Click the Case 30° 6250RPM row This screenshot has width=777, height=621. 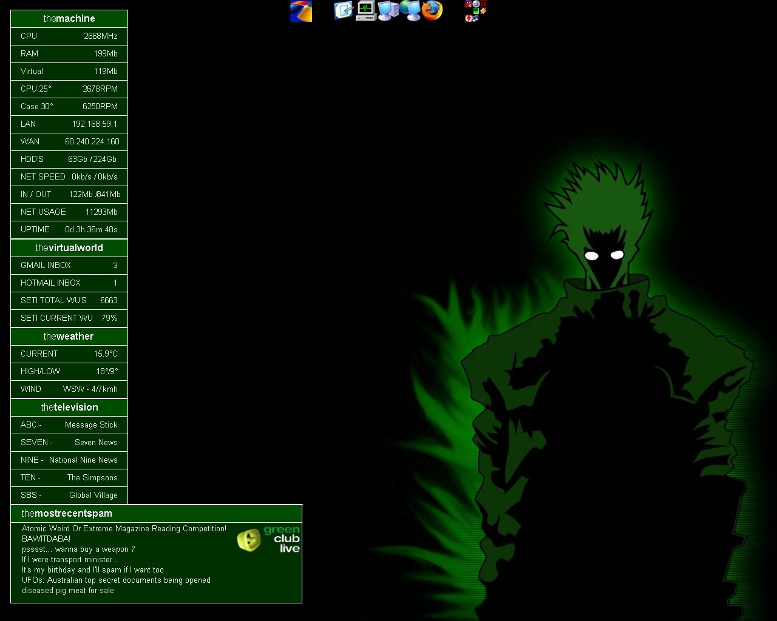tap(69, 107)
